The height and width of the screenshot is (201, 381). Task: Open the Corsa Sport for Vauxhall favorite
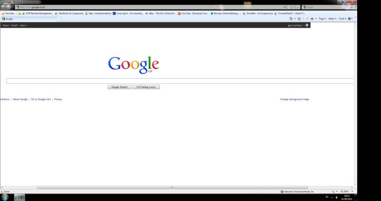click(x=128, y=13)
